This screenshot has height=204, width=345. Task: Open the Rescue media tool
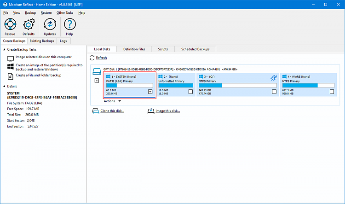pyautogui.click(x=10, y=24)
